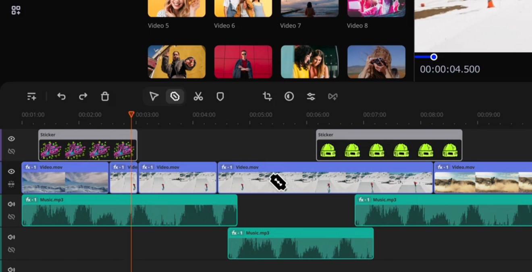This screenshot has height=272, width=532.
Task: Mute the first Music.mp3 audio track
Action: coord(11,204)
